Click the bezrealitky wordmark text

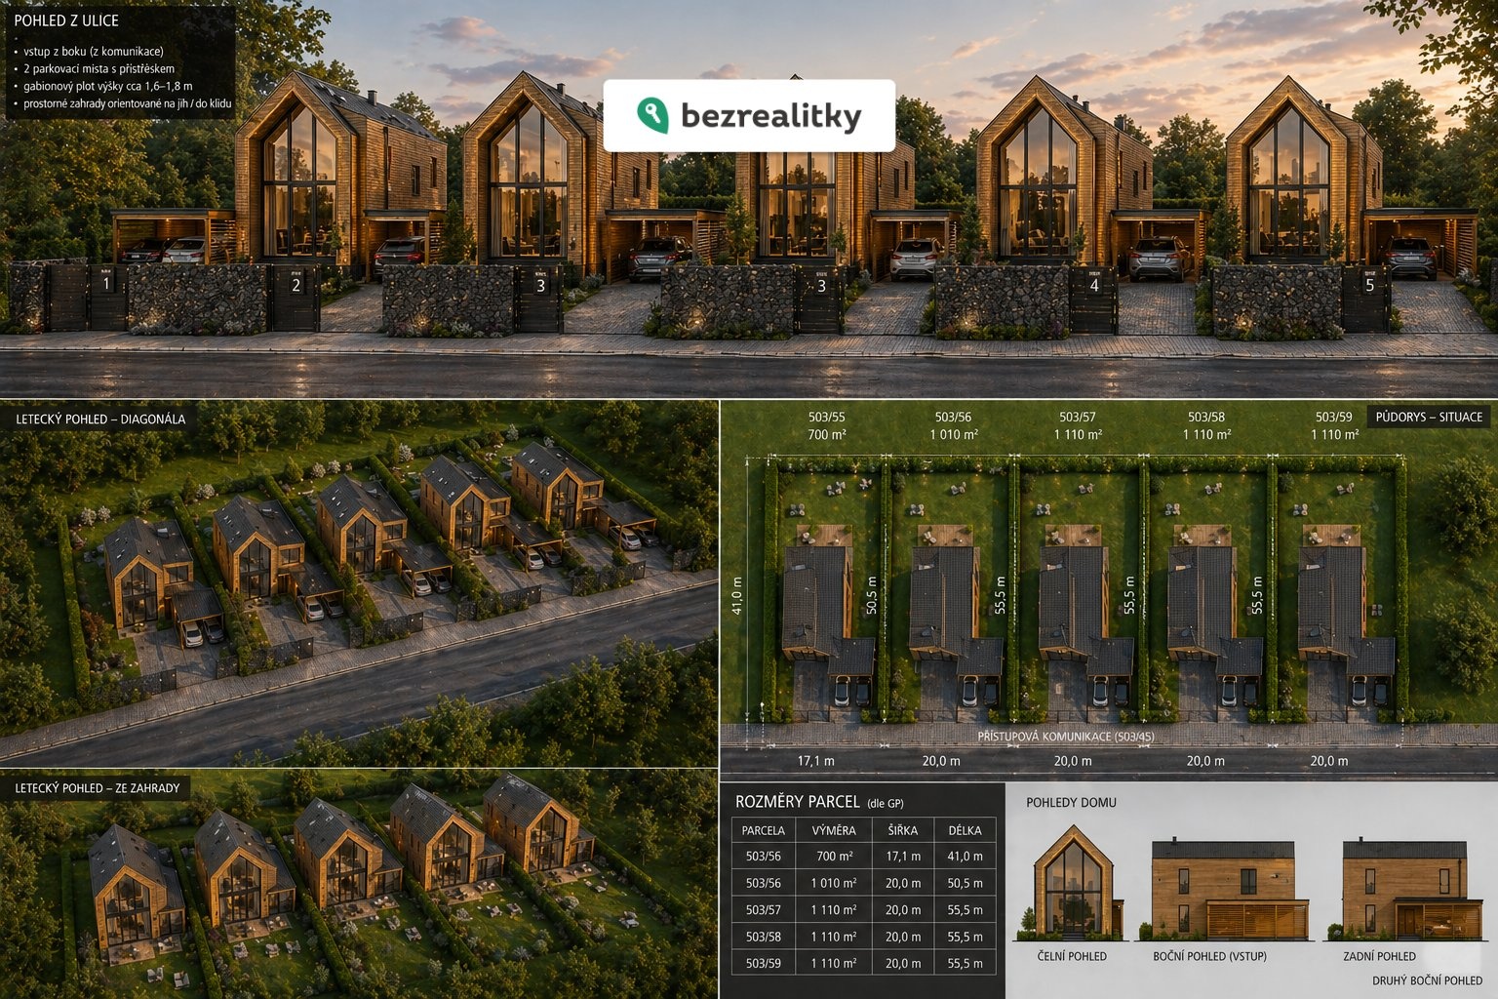770,116
